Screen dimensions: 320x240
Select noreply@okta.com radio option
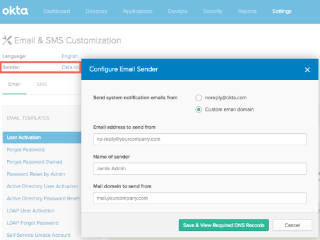point(198,98)
